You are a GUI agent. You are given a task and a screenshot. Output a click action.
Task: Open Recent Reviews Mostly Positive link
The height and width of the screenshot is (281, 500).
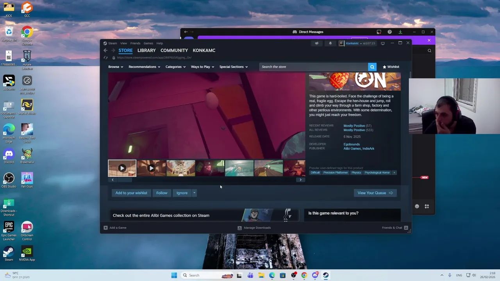click(x=354, y=126)
